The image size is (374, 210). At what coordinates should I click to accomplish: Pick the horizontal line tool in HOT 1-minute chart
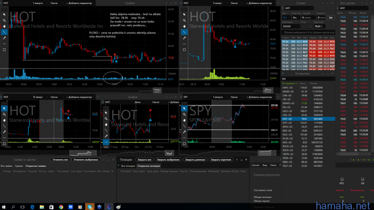click(4, 44)
